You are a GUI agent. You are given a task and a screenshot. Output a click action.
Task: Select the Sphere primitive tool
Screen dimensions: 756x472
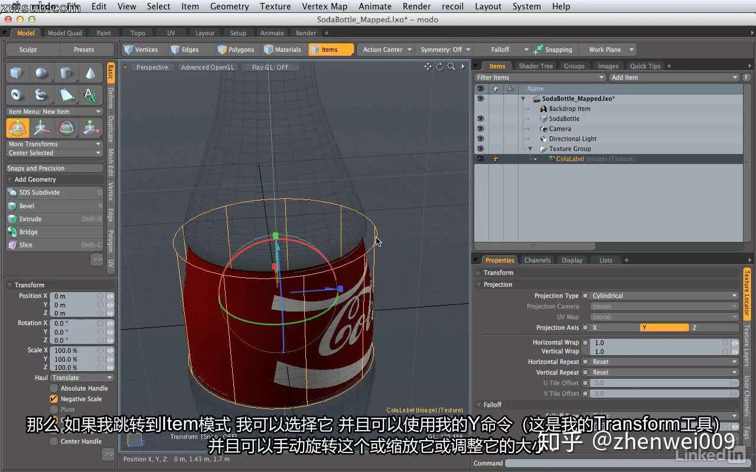(41, 73)
